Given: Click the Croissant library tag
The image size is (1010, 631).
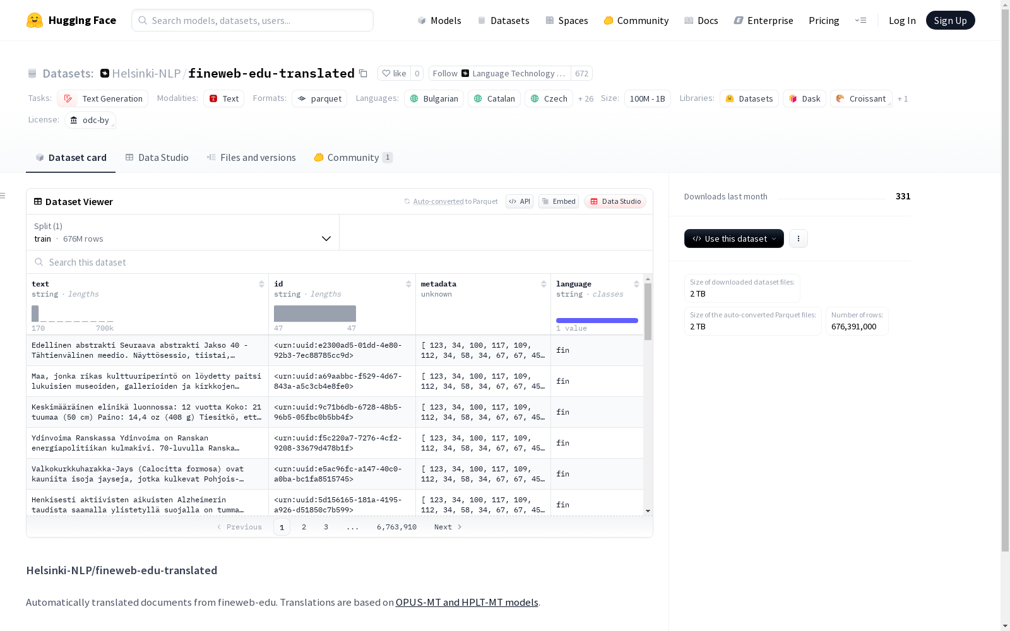Looking at the screenshot, I should [861, 98].
